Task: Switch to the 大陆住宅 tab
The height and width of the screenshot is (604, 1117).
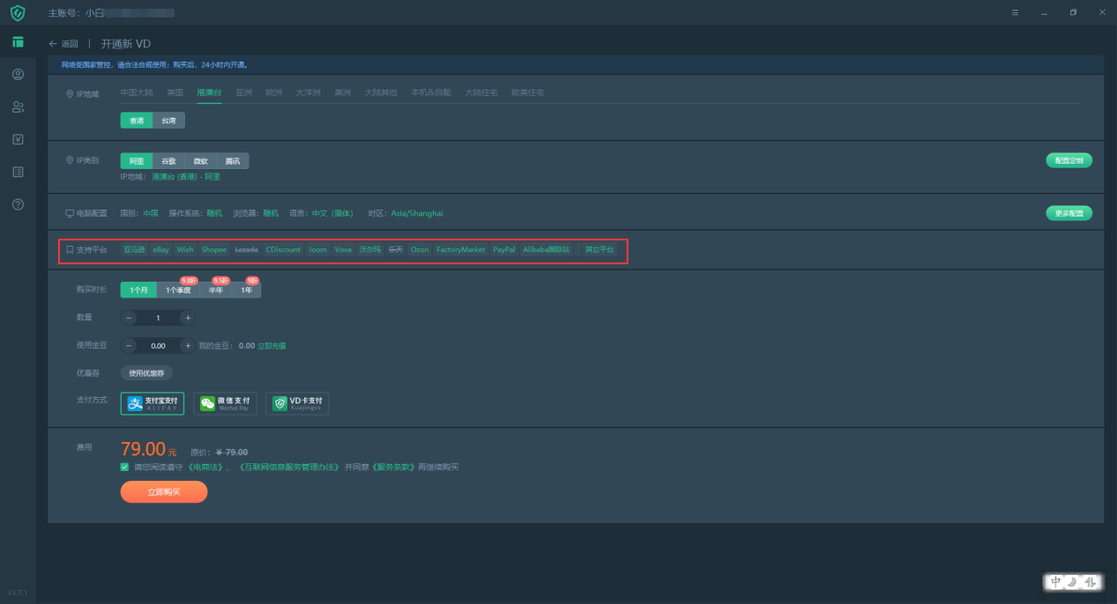Action: point(481,92)
